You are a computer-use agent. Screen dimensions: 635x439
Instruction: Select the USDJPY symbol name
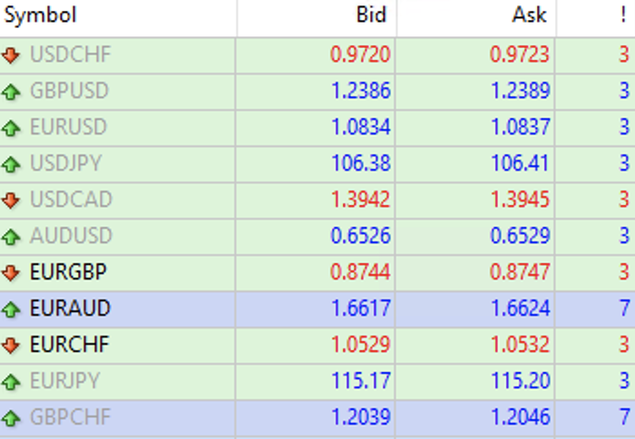point(65,163)
